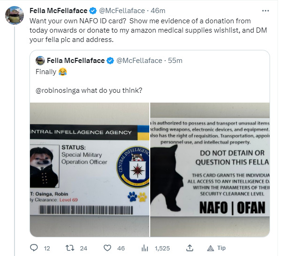Click the 1,525 views count
The width and height of the screenshot is (285, 256).
[163, 248]
